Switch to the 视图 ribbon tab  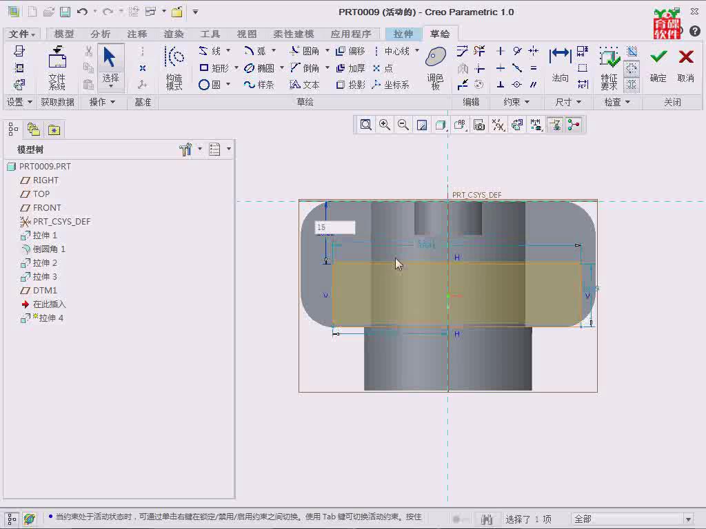coord(247,34)
